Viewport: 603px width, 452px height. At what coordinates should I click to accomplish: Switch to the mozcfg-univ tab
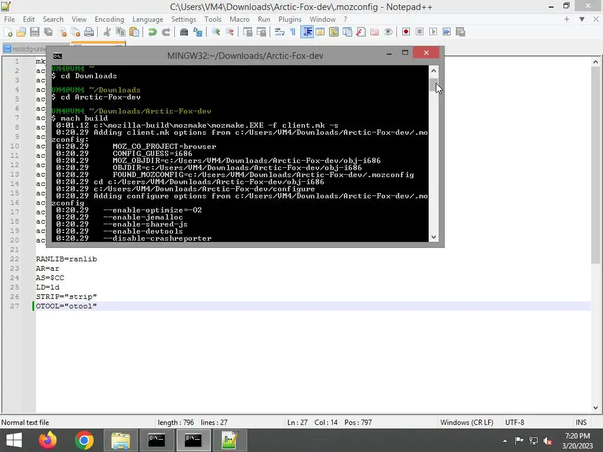tap(24, 49)
